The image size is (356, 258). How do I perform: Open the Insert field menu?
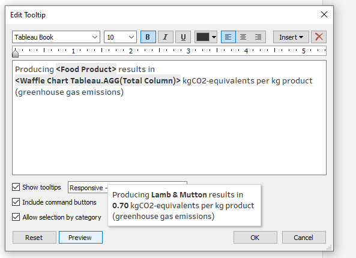click(291, 37)
